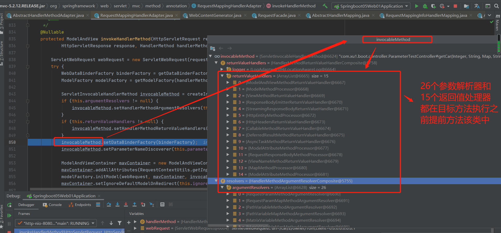The width and height of the screenshot is (501, 233).
Task: Click the previous frame up arrow
Action: tap(103, 223)
